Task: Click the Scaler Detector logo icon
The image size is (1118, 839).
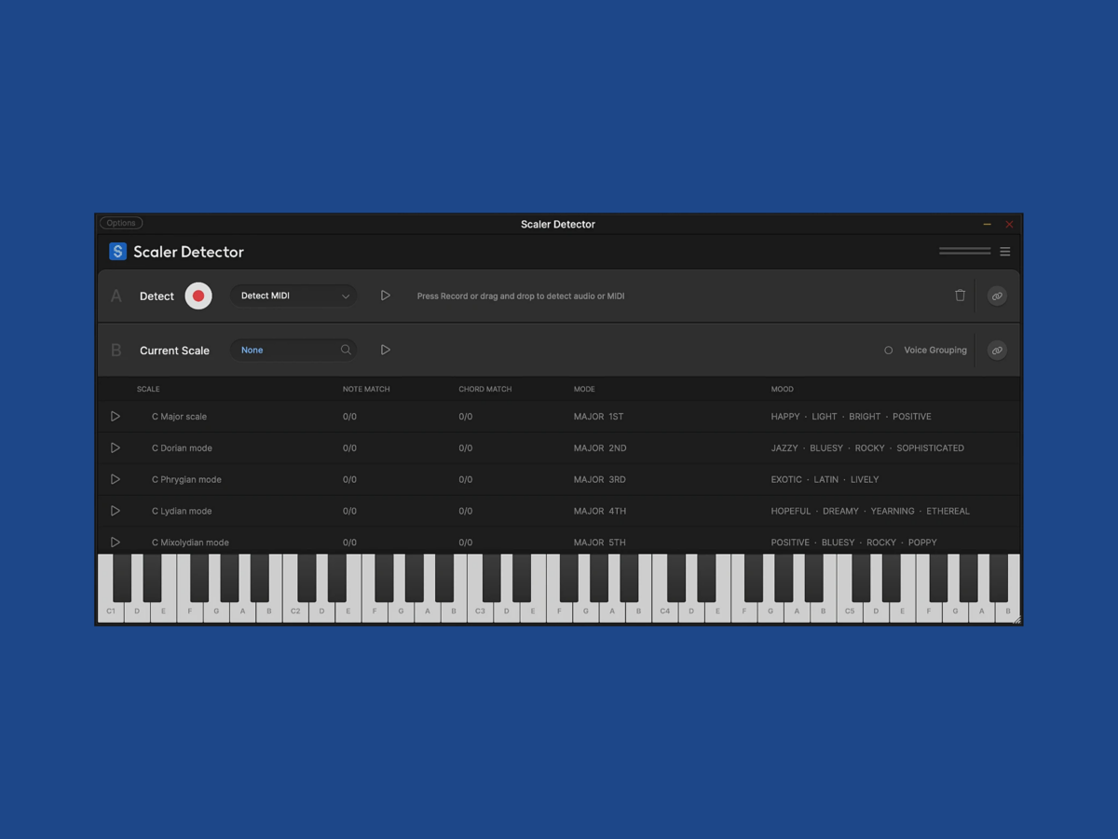Action: pyautogui.click(x=117, y=252)
